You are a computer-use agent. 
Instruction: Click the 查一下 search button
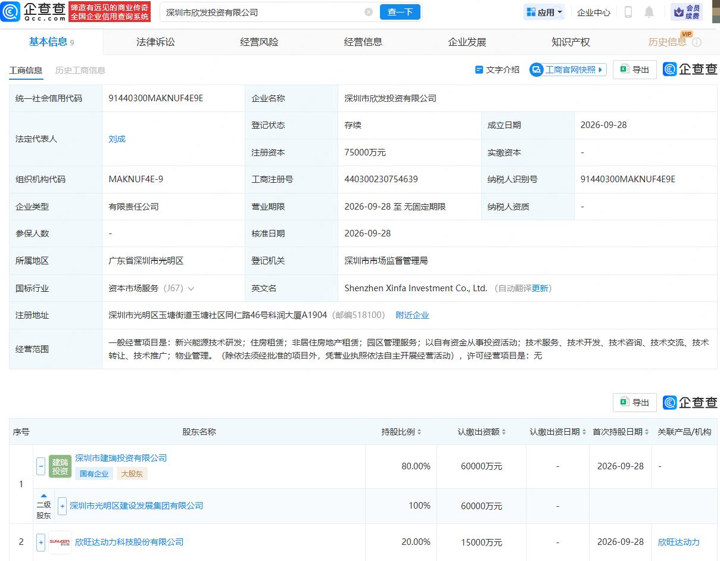tap(400, 12)
